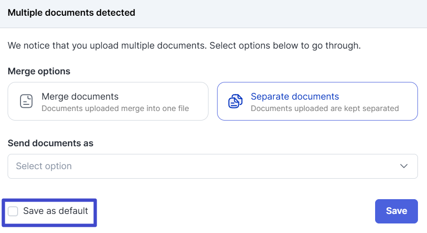The height and width of the screenshot is (233, 427).
Task: Click the 'Merge documents' title text
Action: [80, 97]
